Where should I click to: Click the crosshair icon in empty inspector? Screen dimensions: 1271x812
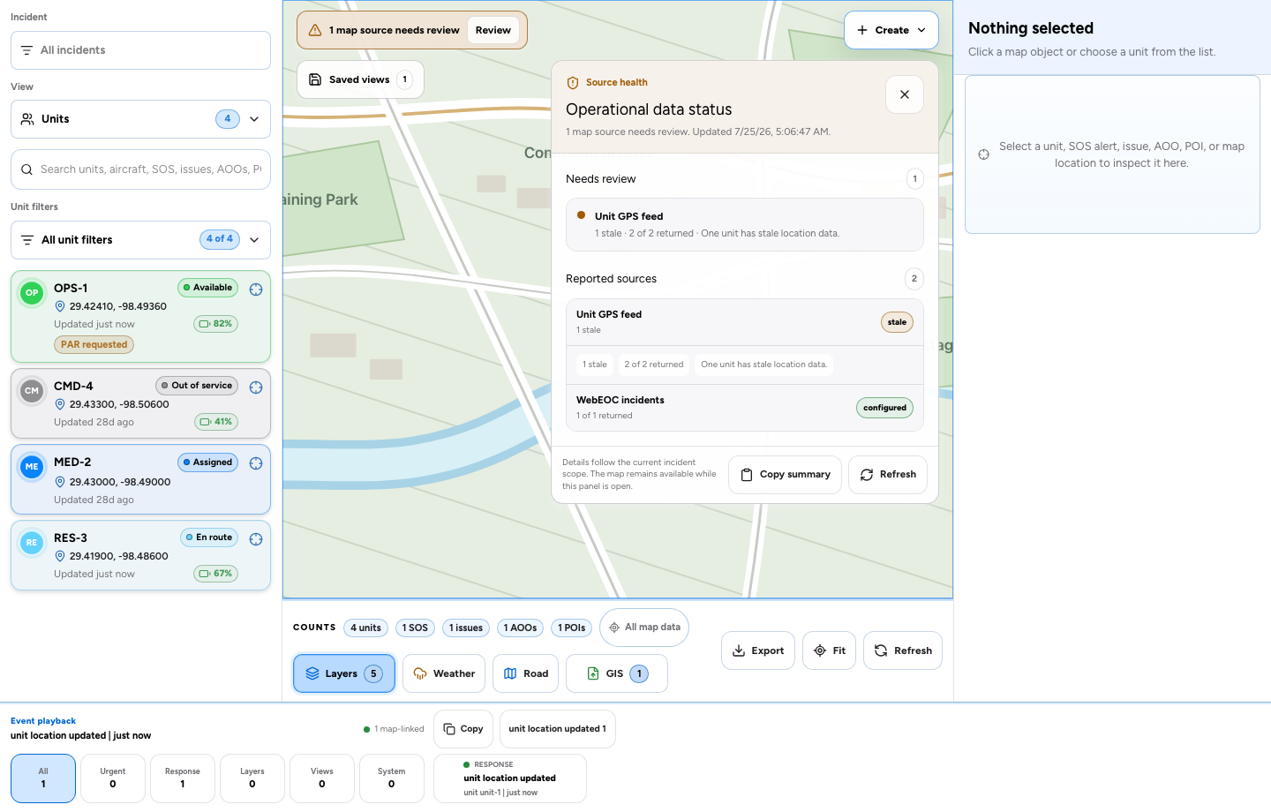984,154
